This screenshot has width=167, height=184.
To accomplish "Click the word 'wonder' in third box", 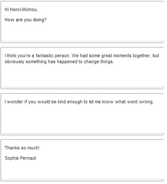I will [x=15, y=102].
